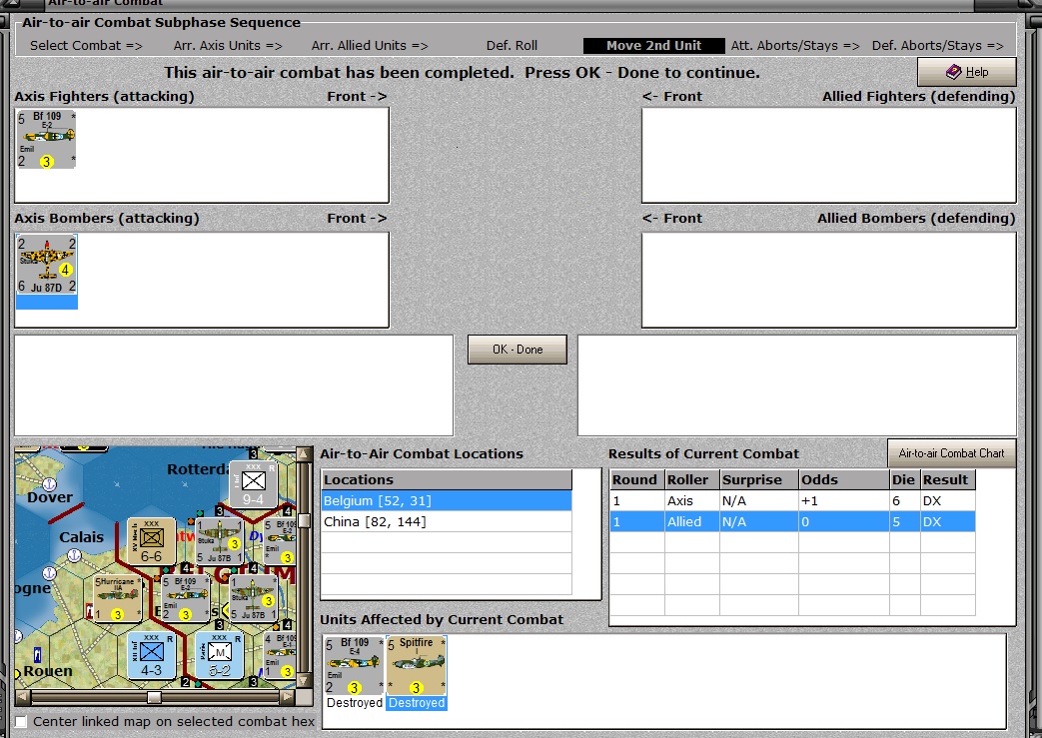Click map horizontal scrollbar right arrow

[x=287, y=697]
